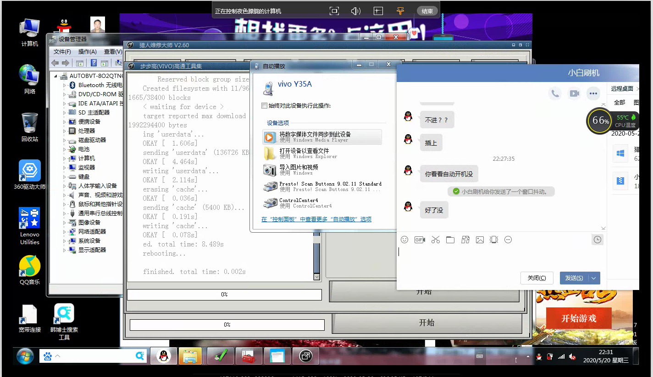
Task: Click the chat history scroll-up arrow
Action: (x=603, y=104)
